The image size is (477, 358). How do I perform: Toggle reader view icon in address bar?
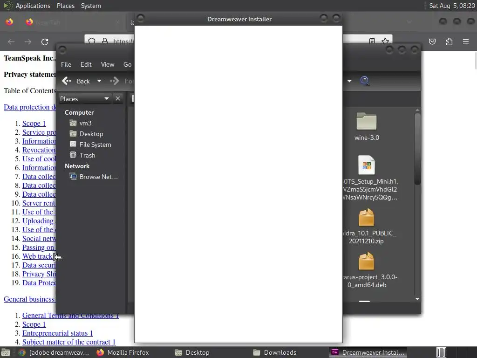pyautogui.click(x=372, y=41)
